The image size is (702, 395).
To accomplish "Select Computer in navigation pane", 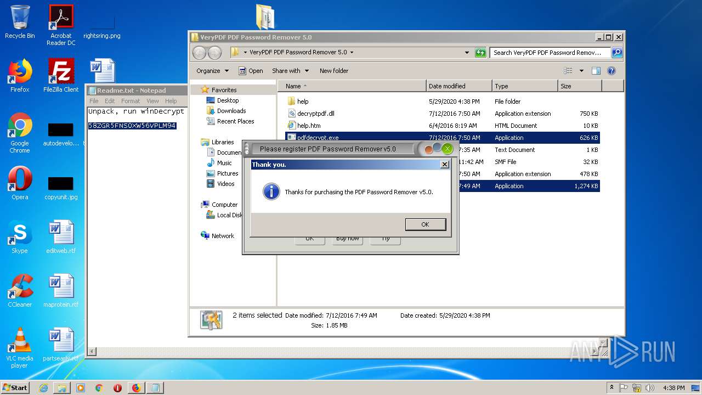I will pos(224,205).
